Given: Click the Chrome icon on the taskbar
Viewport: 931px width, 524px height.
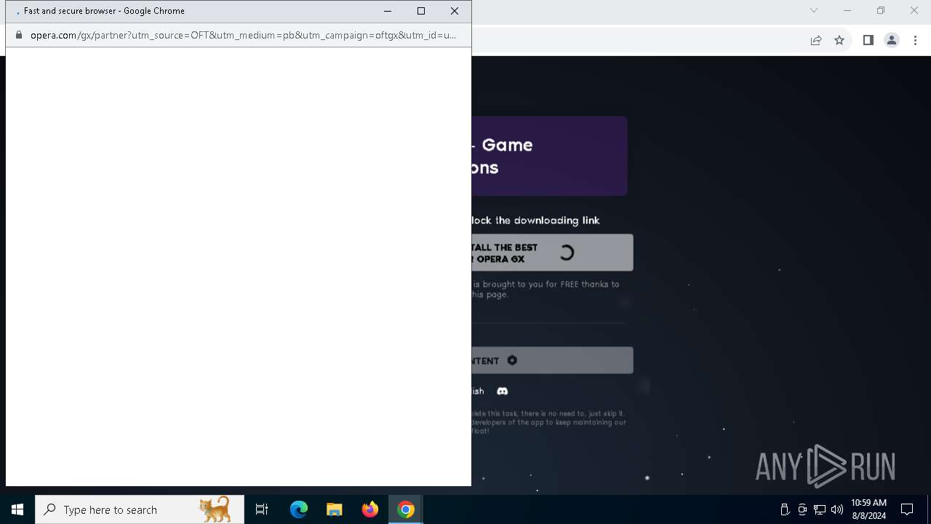Looking at the screenshot, I should coord(406,509).
